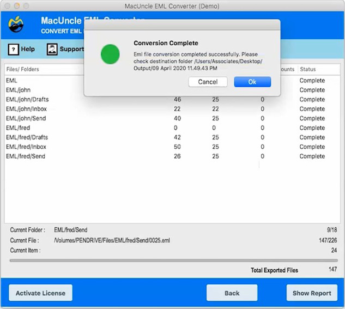Click Complete status of EML root row

coord(312,81)
